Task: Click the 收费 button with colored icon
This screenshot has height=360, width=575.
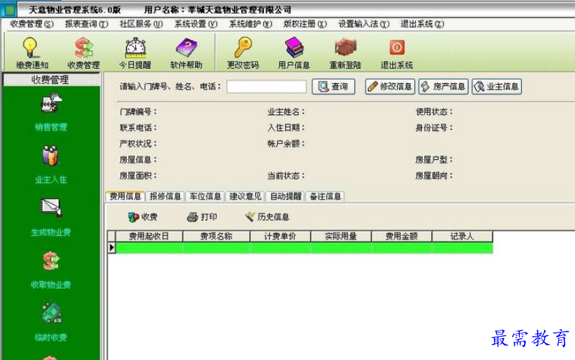Action: pos(143,217)
